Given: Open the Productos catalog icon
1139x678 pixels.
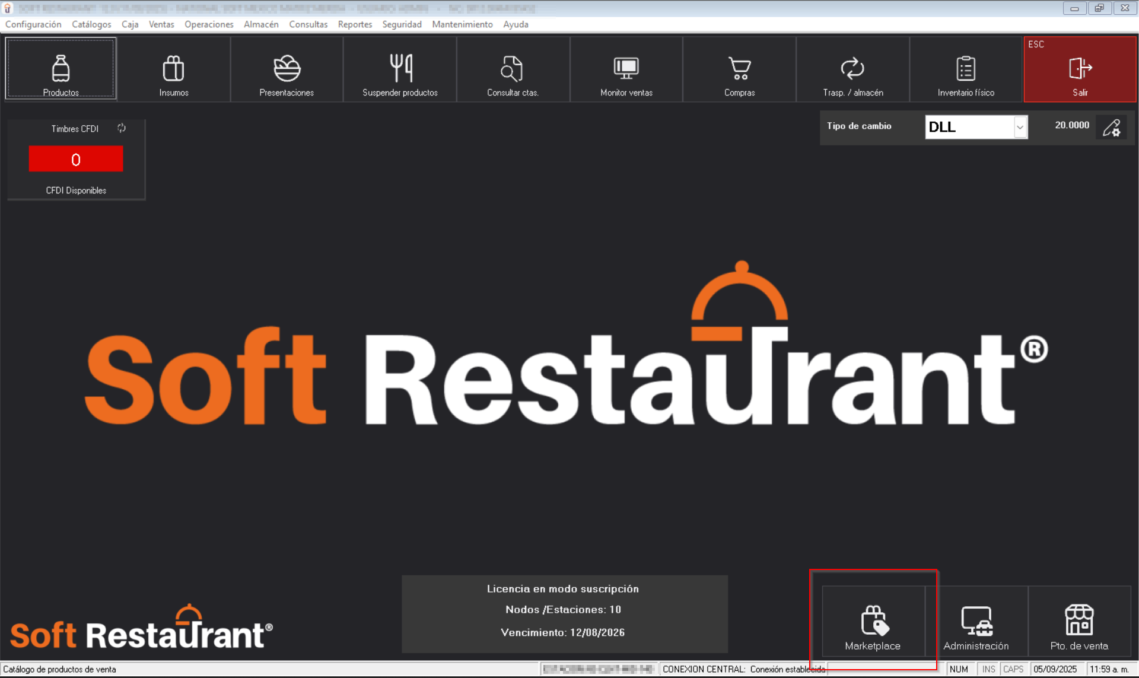Looking at the screenshot, I should pos(61,69).
